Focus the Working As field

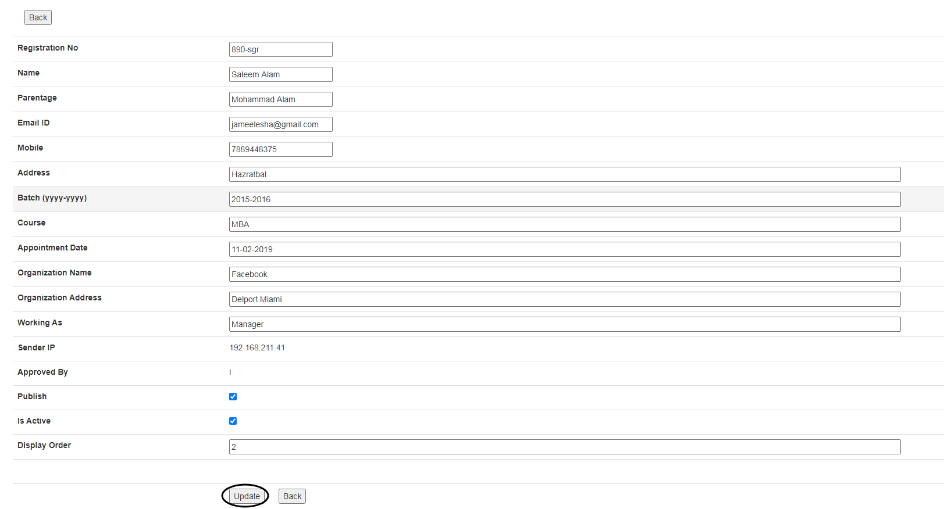(564, 324)
